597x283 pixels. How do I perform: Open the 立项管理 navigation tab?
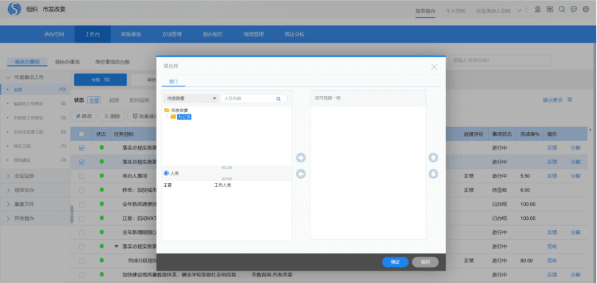[172, 34]
